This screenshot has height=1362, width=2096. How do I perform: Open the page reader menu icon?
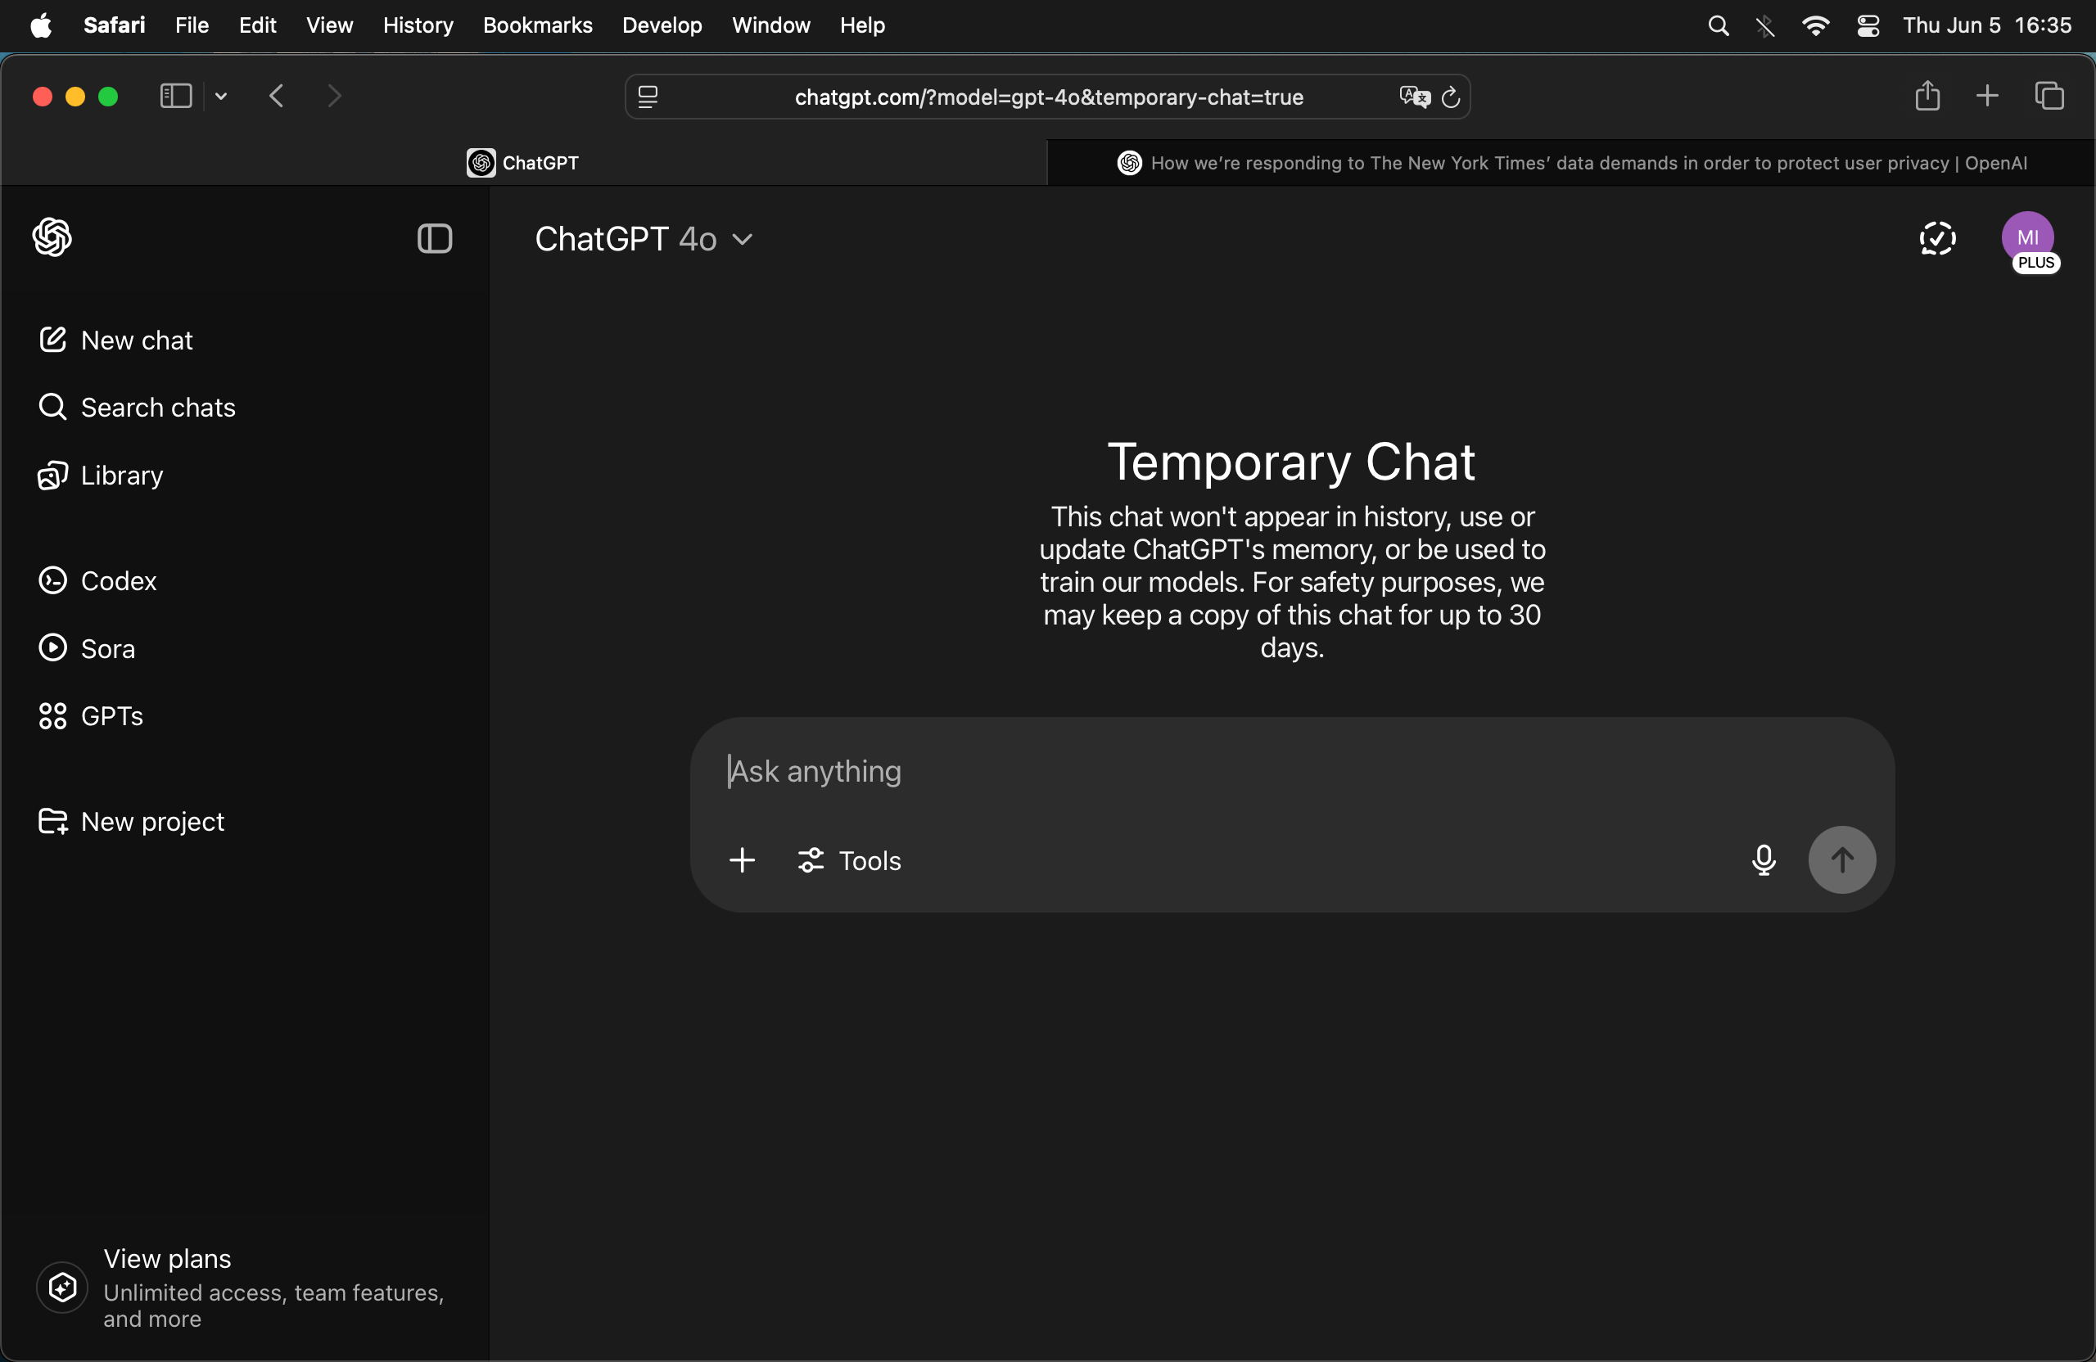[648, 97]
